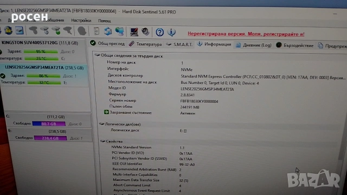This screenshot has width=347, height=195.
Task: Click the serial number FBFB18030KY0000004
Action: pos(199,101)
